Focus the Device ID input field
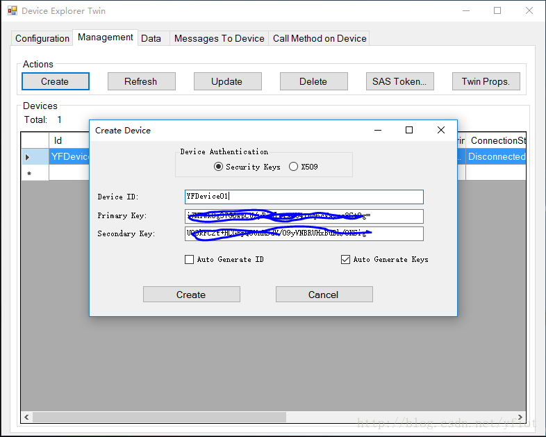546x437 pixels. (304, 197)
